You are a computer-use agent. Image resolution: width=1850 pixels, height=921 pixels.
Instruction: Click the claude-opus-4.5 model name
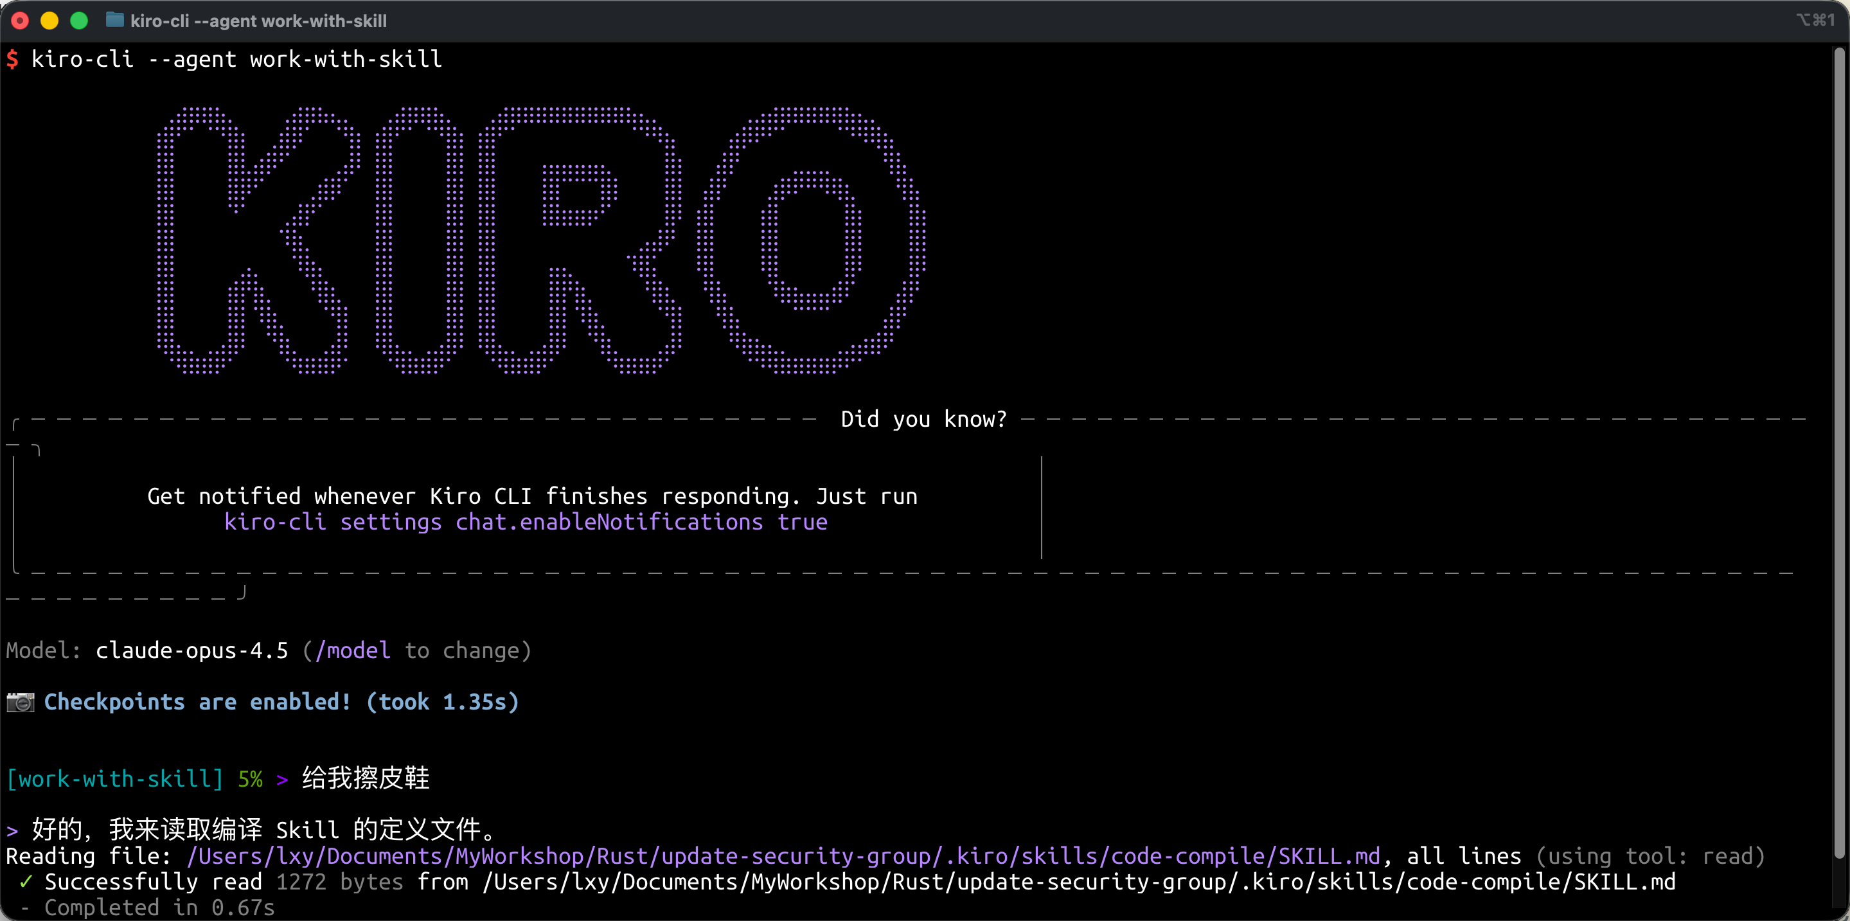(191, 650)
